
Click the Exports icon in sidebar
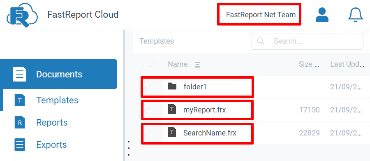(20, 145)
